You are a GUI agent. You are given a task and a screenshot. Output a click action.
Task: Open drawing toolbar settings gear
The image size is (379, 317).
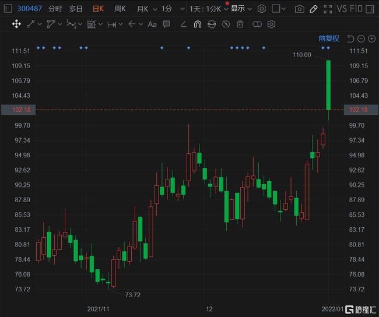(271, 24)
